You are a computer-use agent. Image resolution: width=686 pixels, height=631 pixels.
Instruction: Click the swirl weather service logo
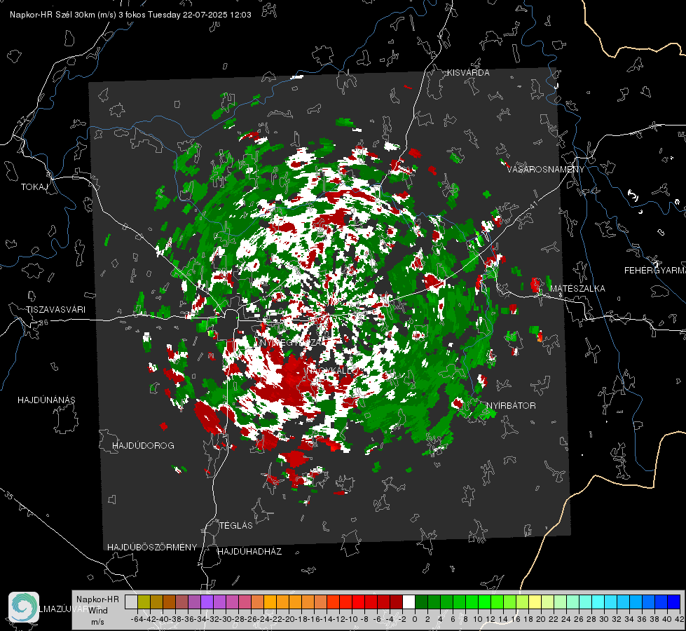[24, 607]
